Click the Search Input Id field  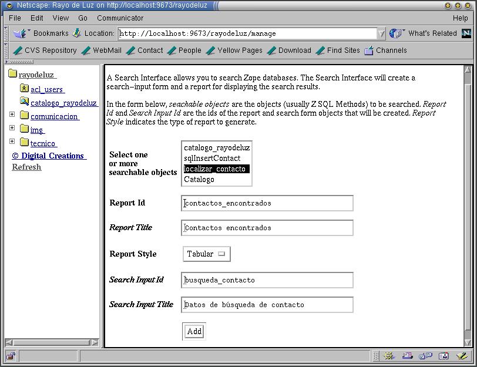pos(267,280)
